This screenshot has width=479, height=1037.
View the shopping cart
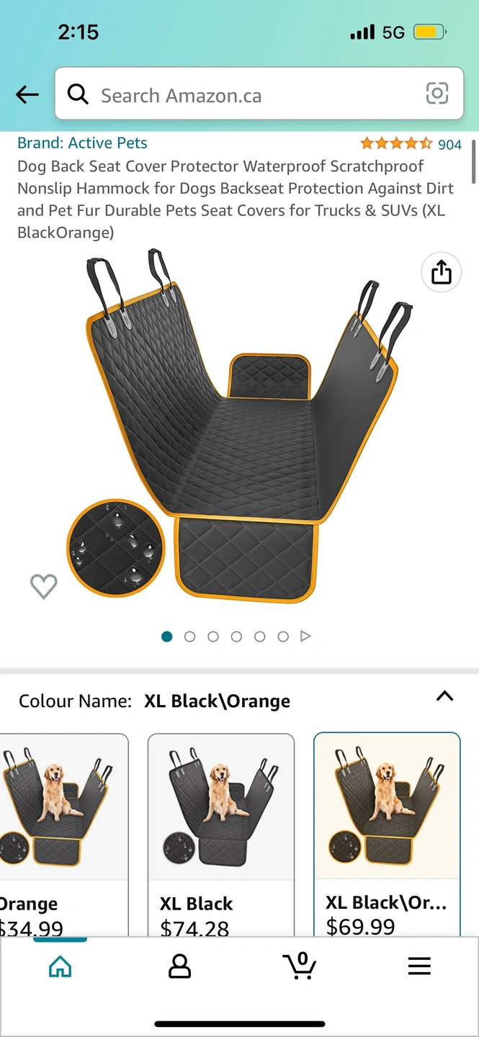point(299,965)
